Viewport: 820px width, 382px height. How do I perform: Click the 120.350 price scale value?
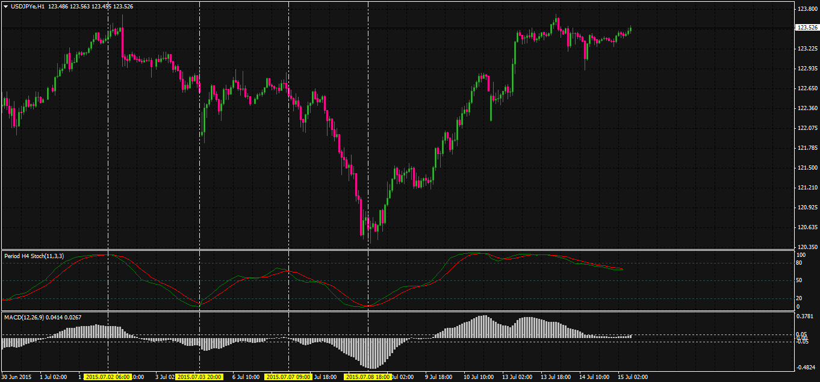coord(807,247)
